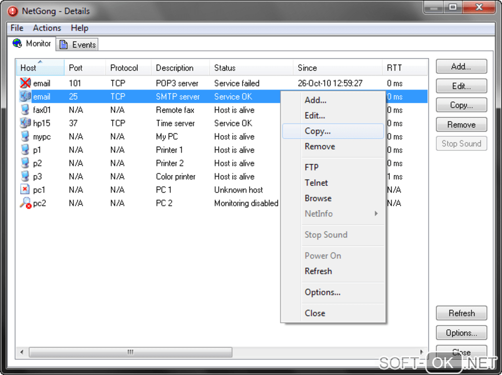
Task: Click the p1 printer host icon
Action: [x=25, y=149]
